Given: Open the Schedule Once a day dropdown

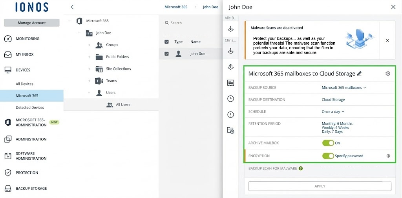Looking at the screenshot, I should [x=333, y=112].
